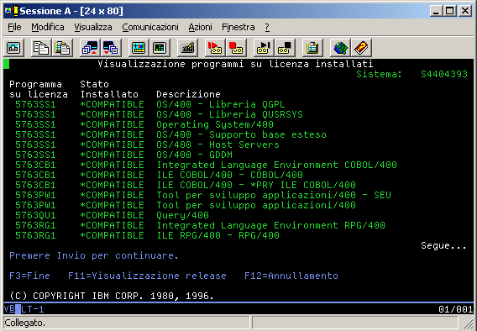477x331 pixels.
Task: Click the Receive File from Host icon
Action: coord(111,48)
